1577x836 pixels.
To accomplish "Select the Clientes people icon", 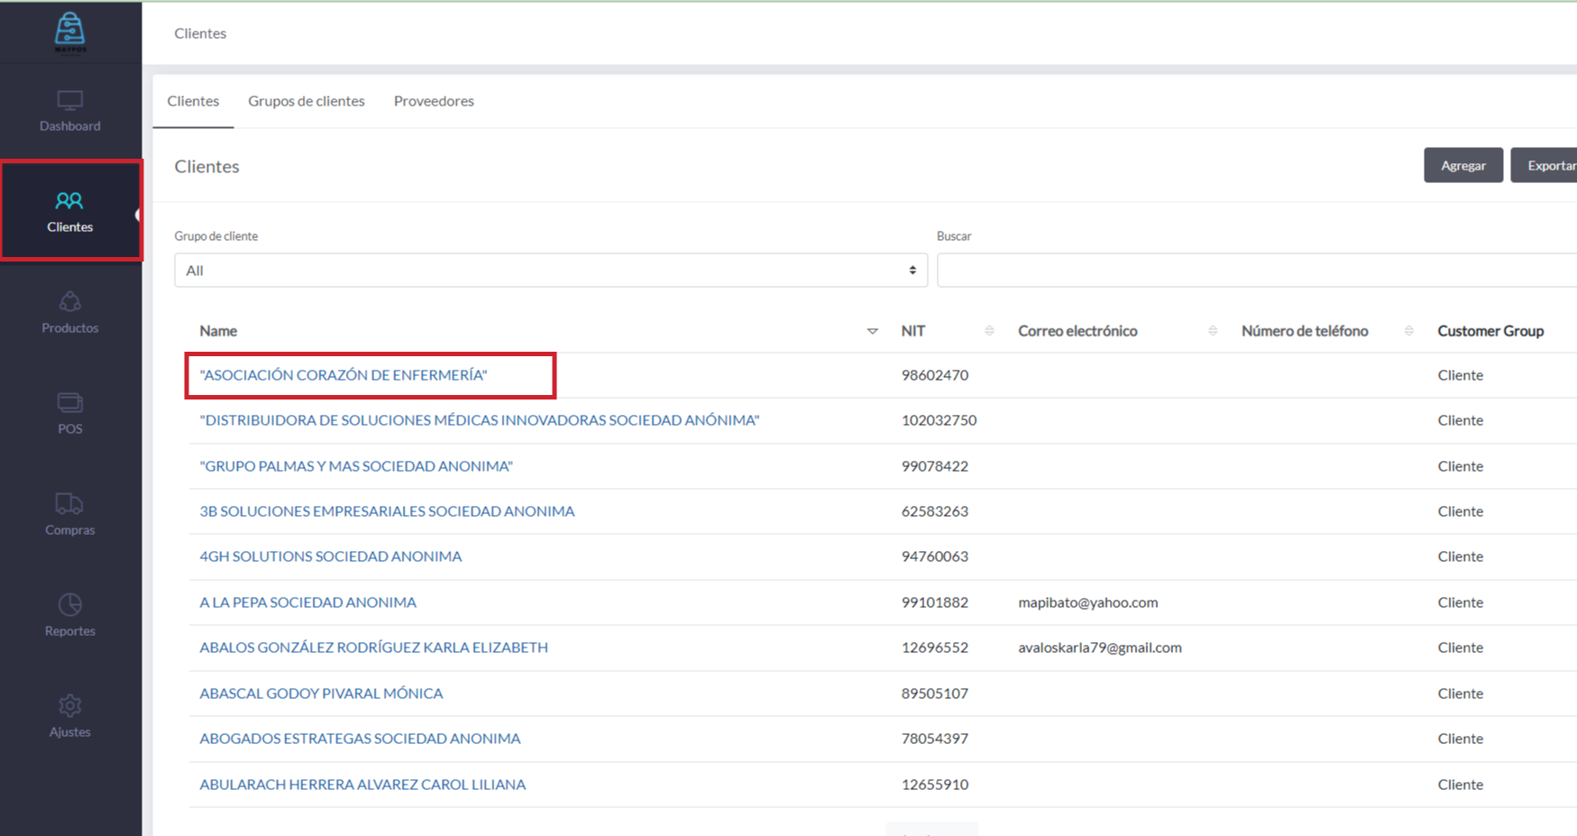I will click(69, 200).
